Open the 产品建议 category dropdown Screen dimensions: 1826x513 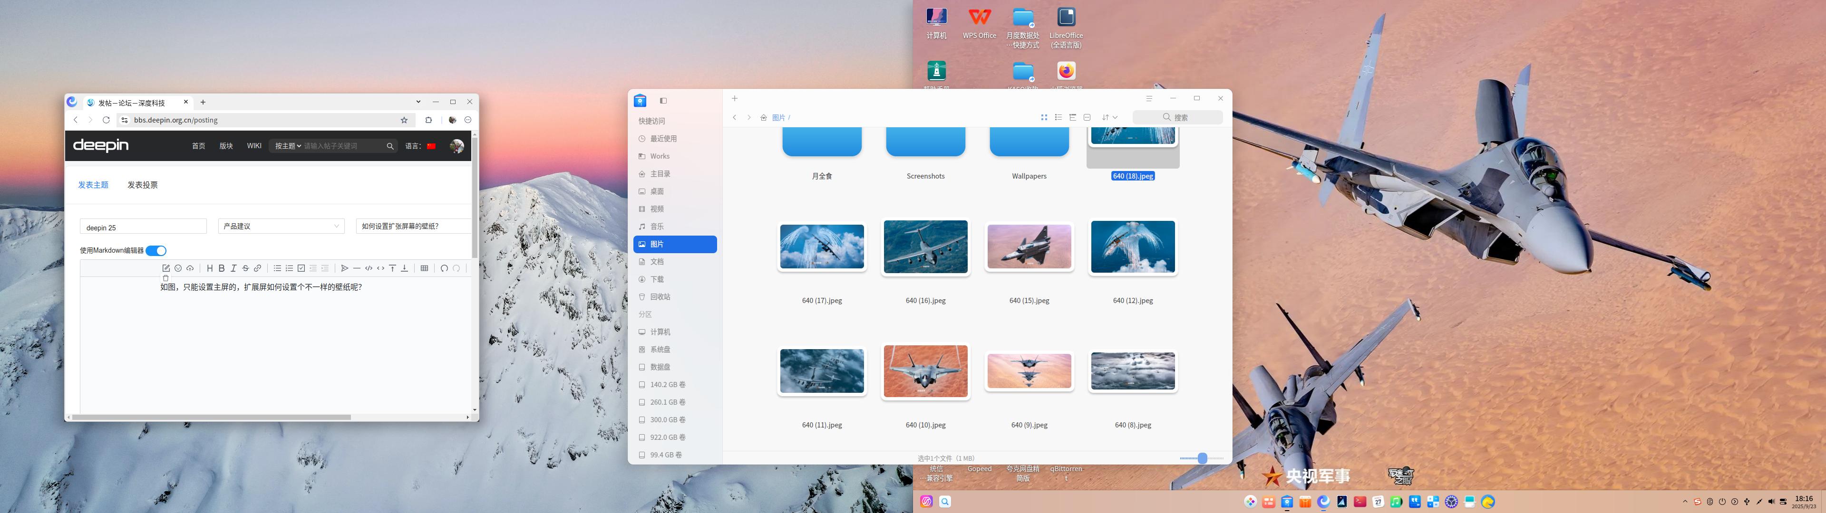(282, 226)
